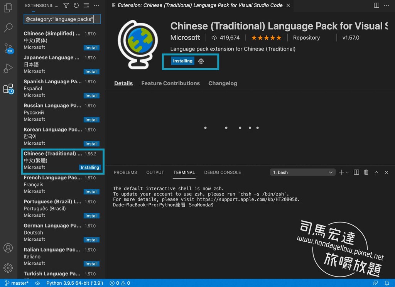395x287 pixels.
Task: Install Russian Language Pack
Action: point(91,120)
